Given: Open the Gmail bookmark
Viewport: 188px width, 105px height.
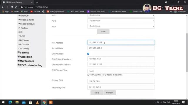Looking at the screenshot, I should 15,11.
